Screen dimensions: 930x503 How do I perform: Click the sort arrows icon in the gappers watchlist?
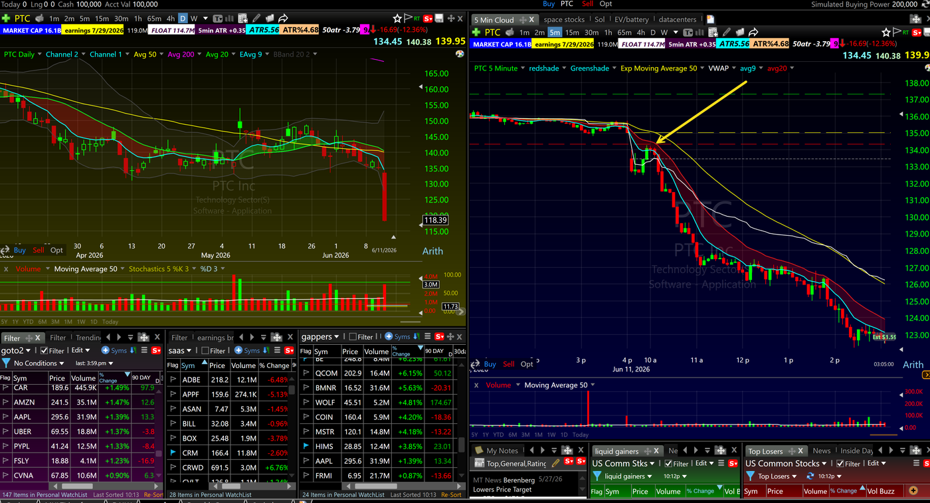click(416, 337)
